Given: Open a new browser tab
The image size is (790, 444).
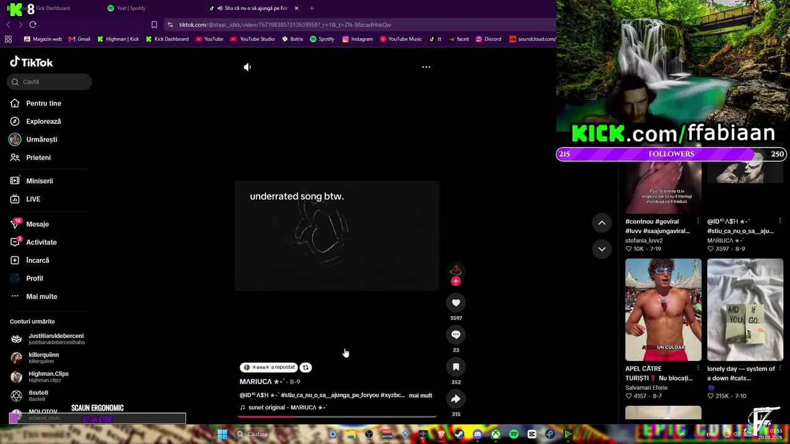Looking at the screenshot, I should 312,8.
